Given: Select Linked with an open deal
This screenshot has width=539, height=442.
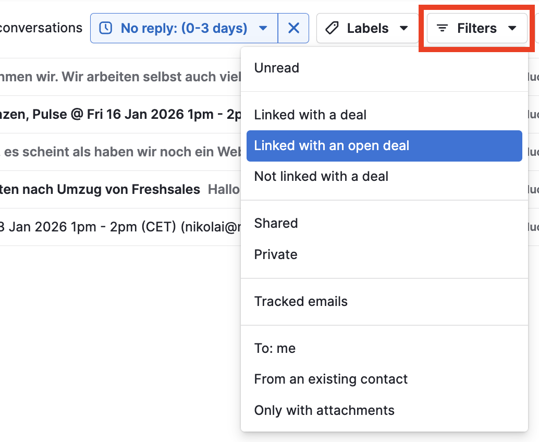Looking at the screenshot, I should 332,146.
